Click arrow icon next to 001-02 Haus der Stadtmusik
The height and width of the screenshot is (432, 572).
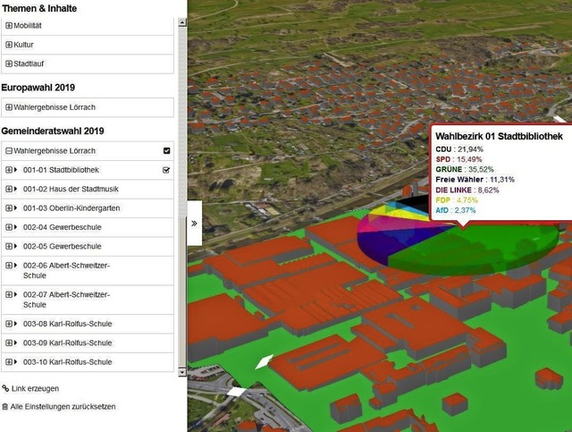16,189
